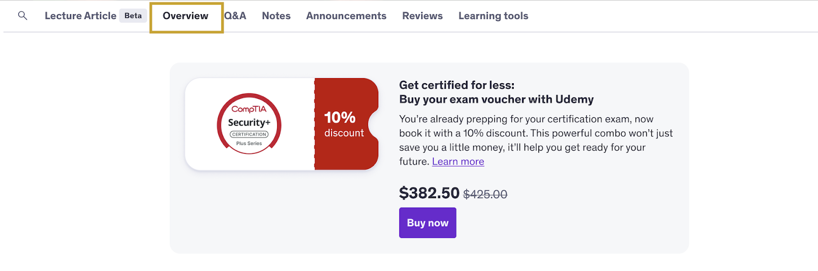Image resolution: width=818 pixels, height=271 pixels.
Task: Switch to the Q&A tab
Action: coord(235,16)
